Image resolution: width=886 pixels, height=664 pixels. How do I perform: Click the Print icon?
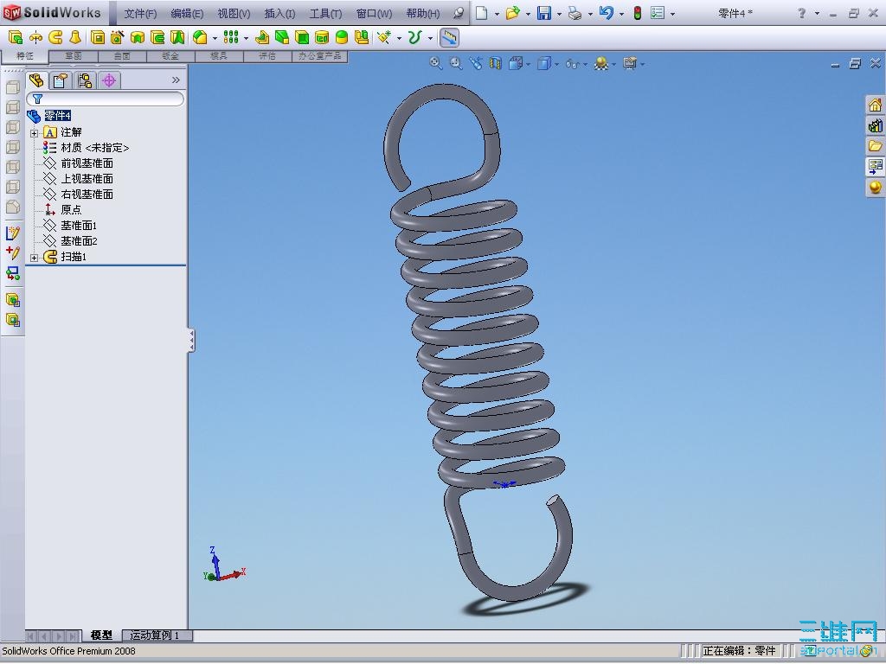[x=575, y=13]
